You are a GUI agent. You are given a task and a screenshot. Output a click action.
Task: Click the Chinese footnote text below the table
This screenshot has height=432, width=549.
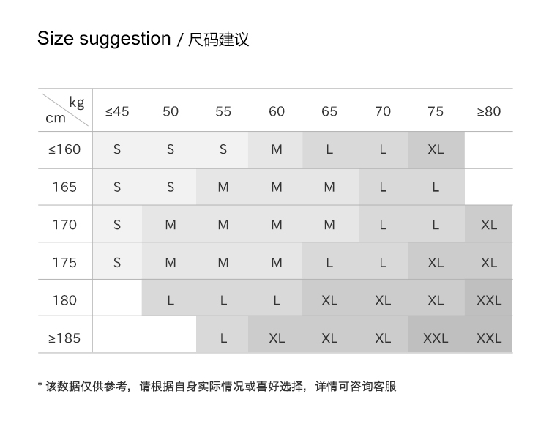point(217,386)
